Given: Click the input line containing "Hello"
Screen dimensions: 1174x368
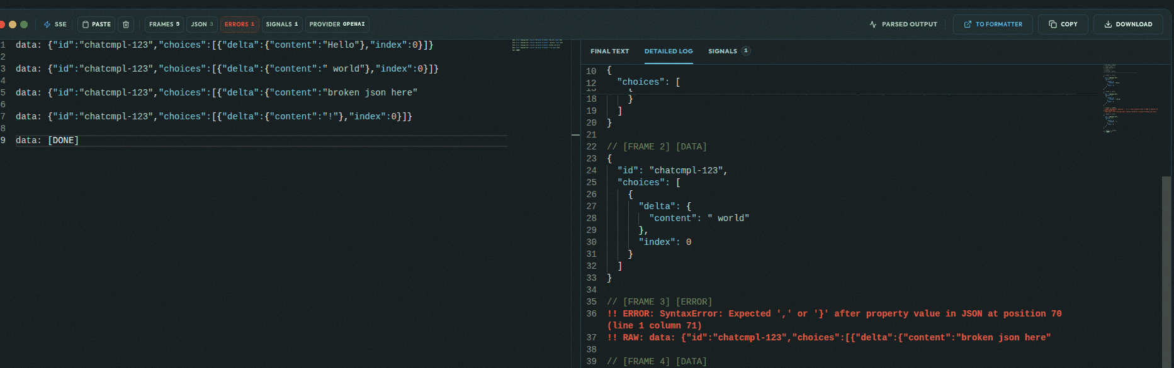Looking at the screenshot, I should pos(224,45).
